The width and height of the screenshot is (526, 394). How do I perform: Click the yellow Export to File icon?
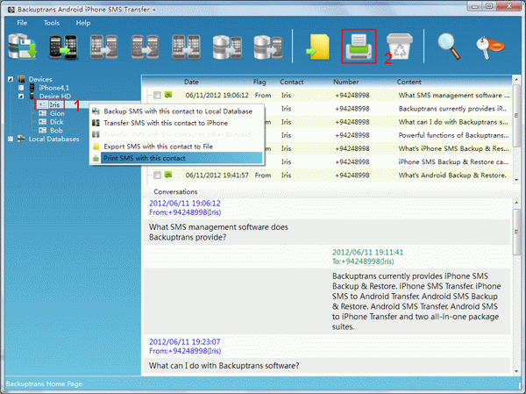coord(317,47)
